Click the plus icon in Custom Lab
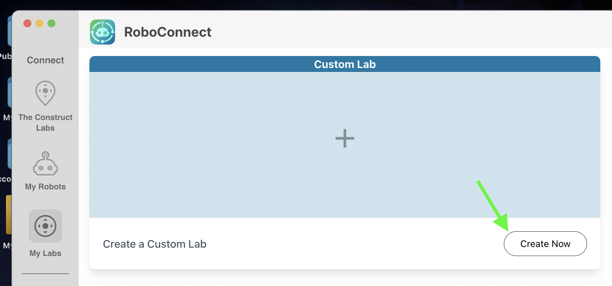The image size is (612, 286). point(345,138)
